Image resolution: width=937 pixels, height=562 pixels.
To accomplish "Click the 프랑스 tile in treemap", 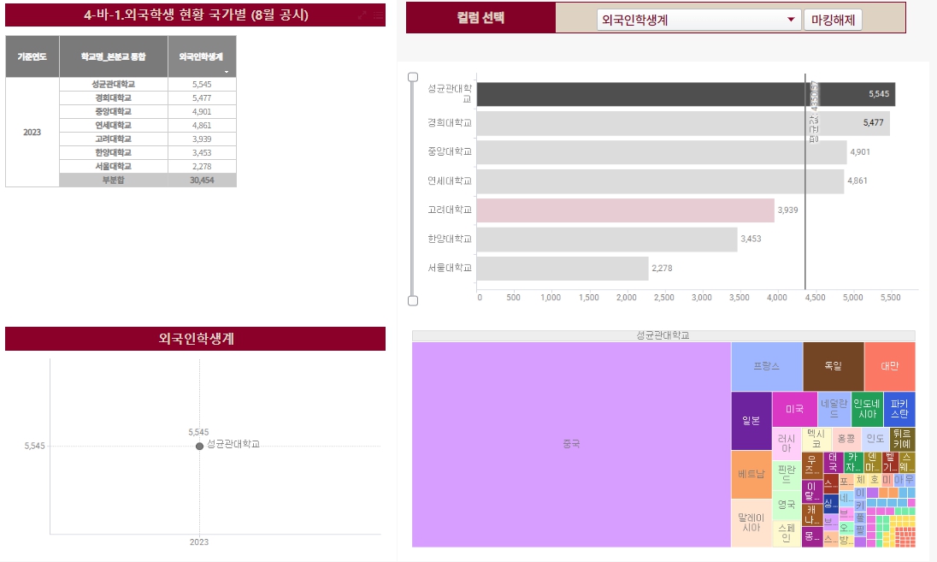I will (766, 366).
